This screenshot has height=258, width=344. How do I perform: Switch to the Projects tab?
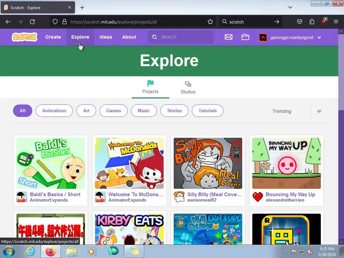[150, 87]
